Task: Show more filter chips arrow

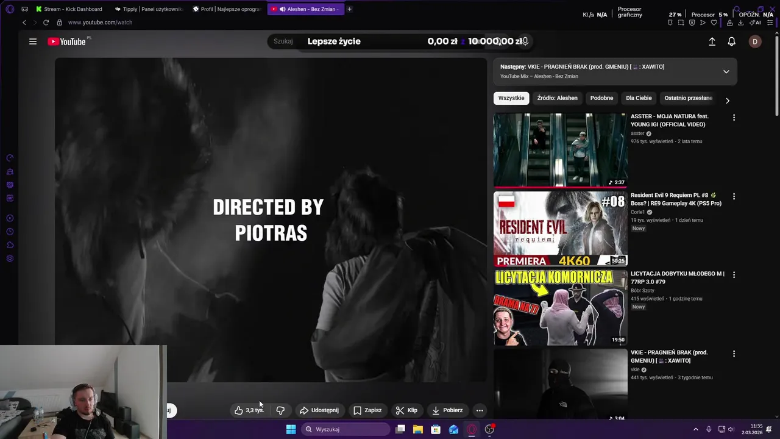Action: [727, 101]
